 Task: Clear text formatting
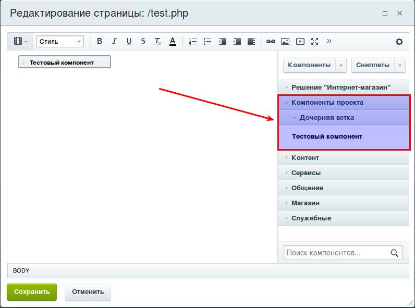click(x=158, y=41)
